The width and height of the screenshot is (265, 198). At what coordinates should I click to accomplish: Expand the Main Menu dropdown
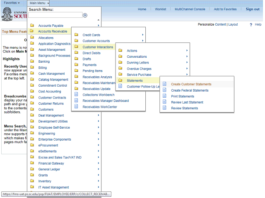click(x=39, y=3)
